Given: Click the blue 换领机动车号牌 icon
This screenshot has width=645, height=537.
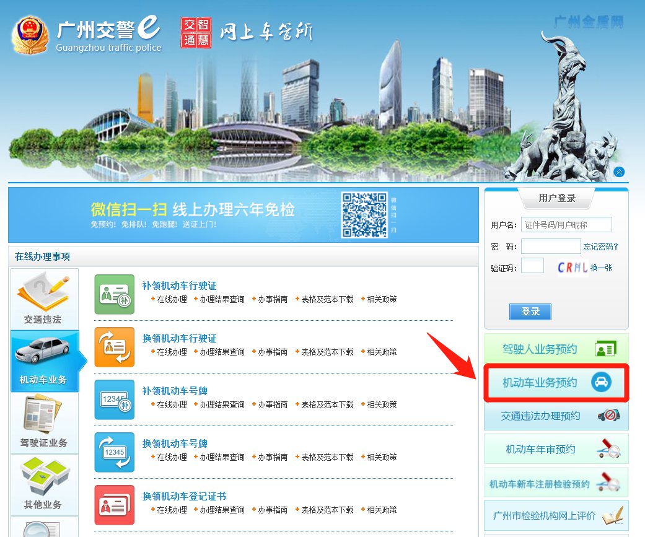Looking at the screenshot, I should pyautogui.click(x=115, y=452).
